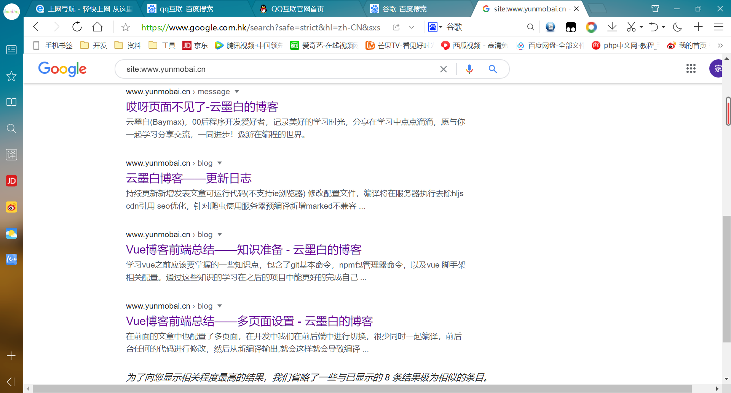Open the sidebar news panel icon
Screen dimensions: 731x393
coord(11,50)
